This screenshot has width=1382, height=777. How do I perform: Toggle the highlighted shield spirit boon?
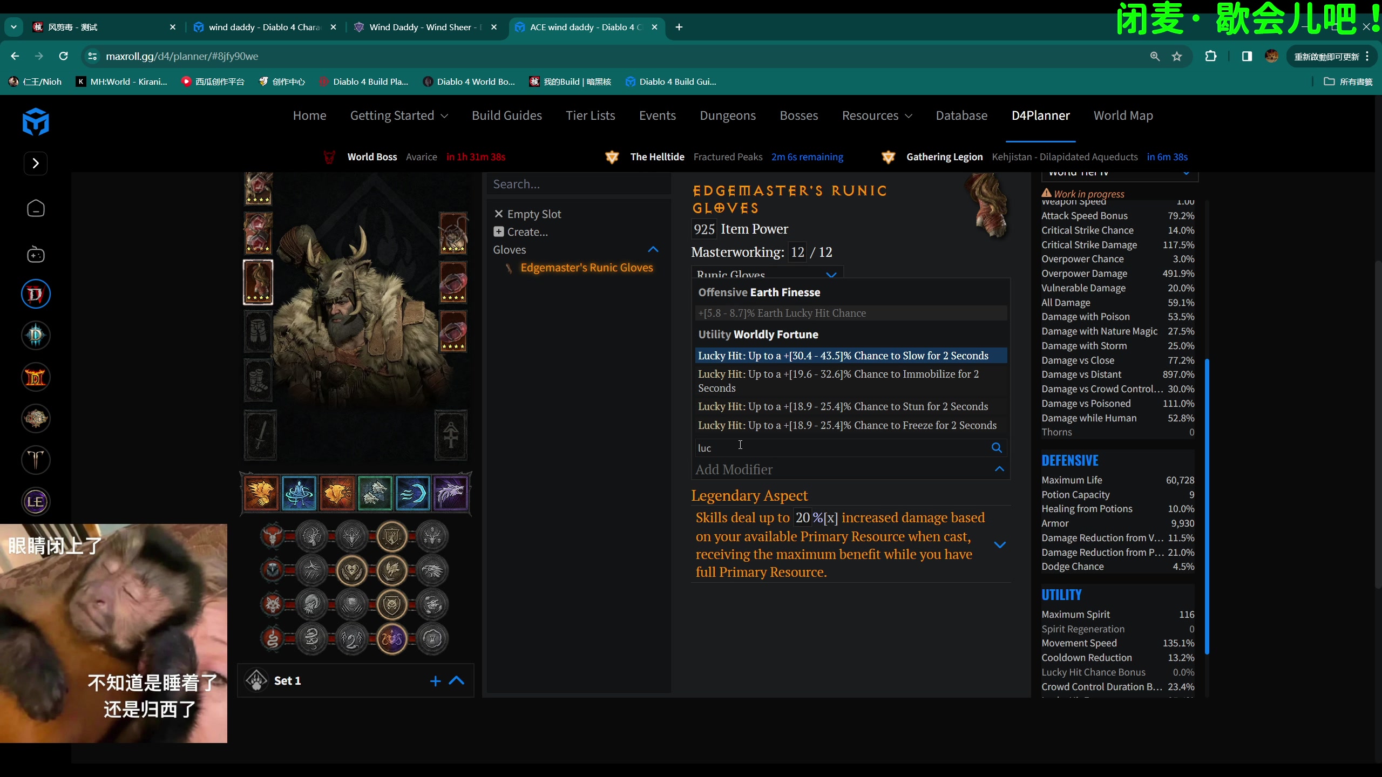click(x=392, y=537)
